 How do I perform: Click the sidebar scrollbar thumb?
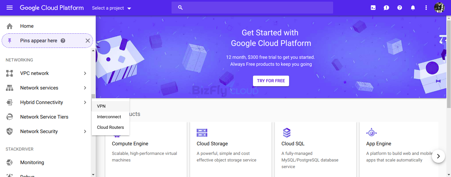pyautogui.click(x=93, y=97)
